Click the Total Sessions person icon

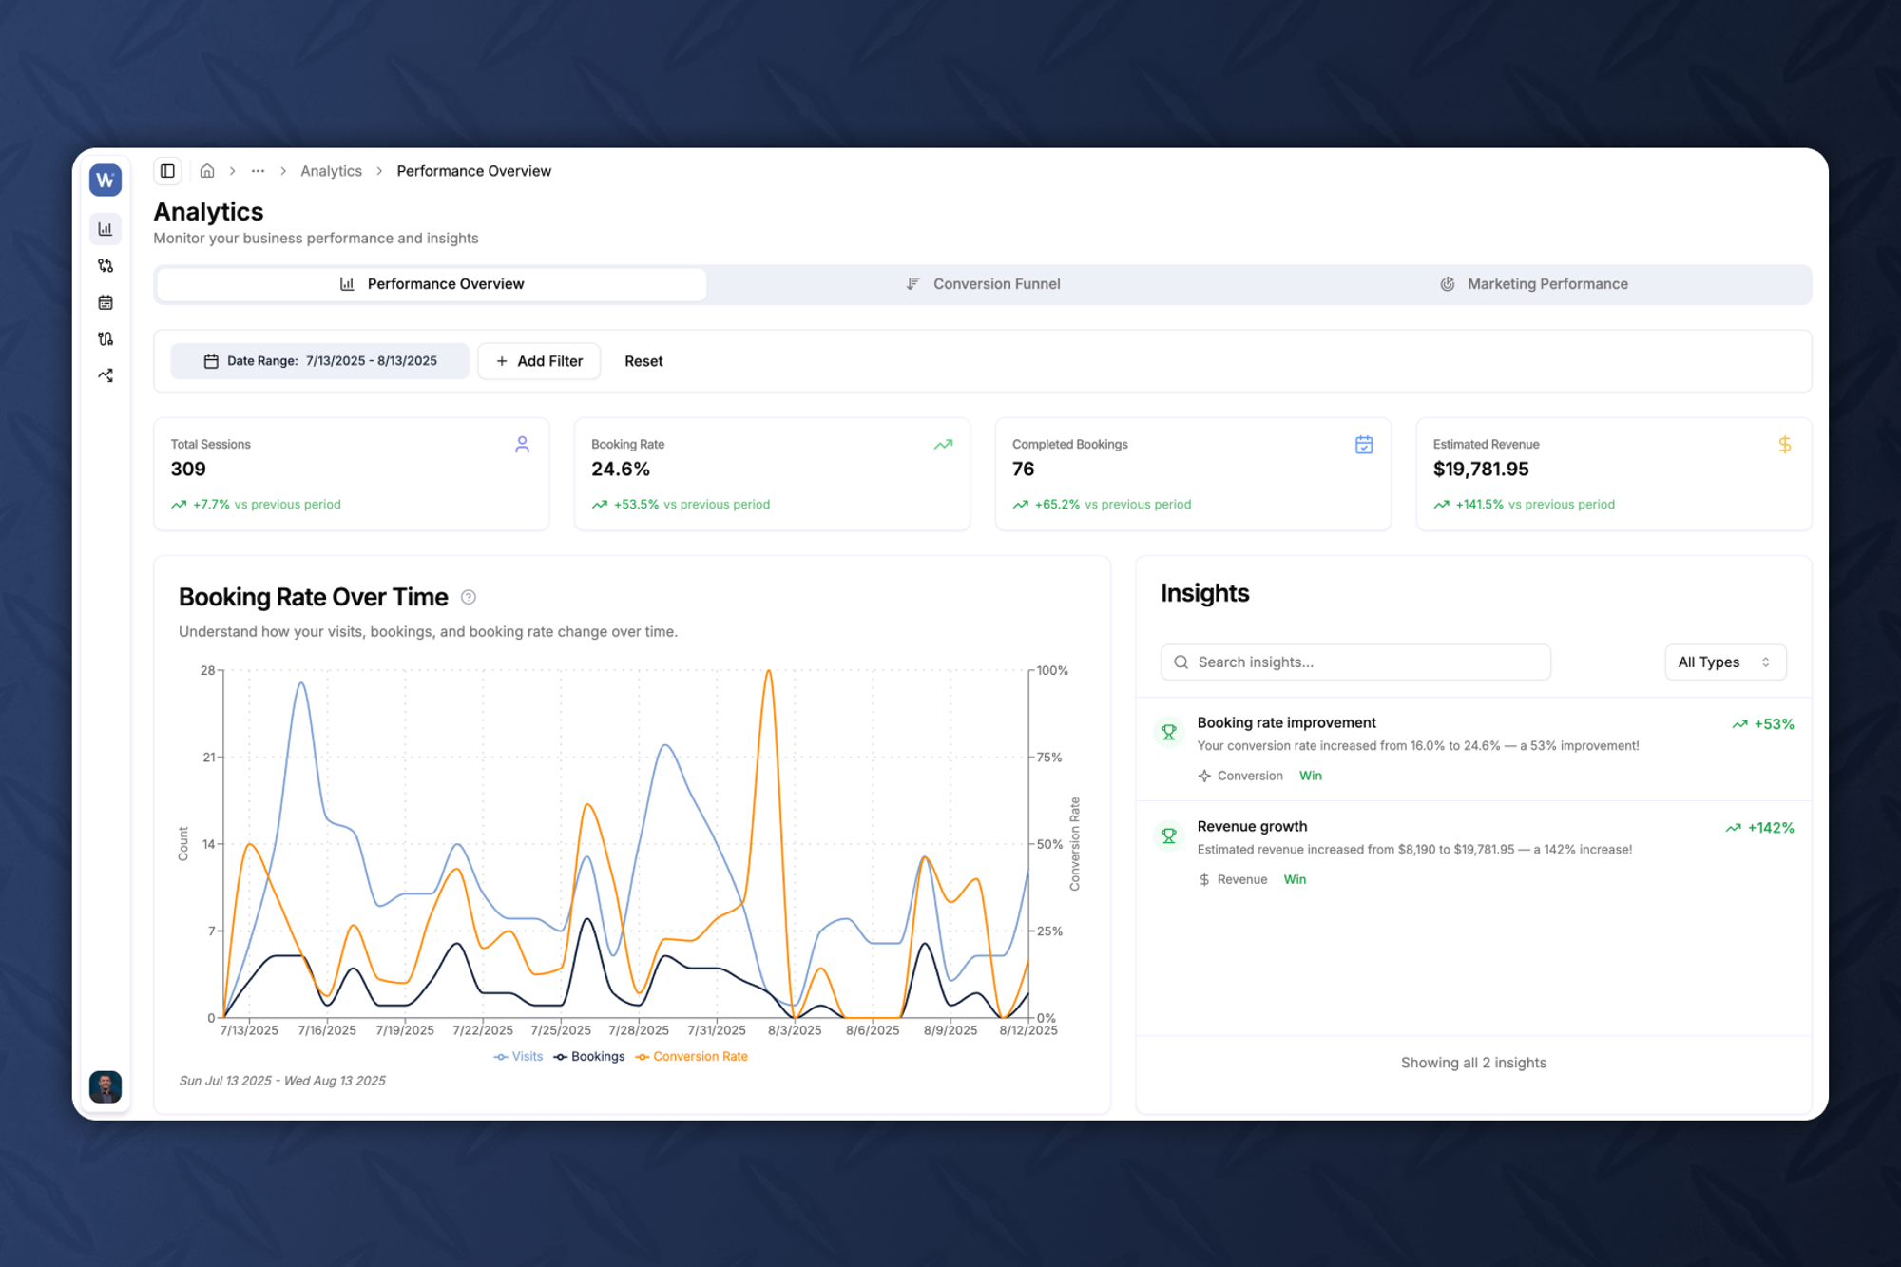[522, 444]
